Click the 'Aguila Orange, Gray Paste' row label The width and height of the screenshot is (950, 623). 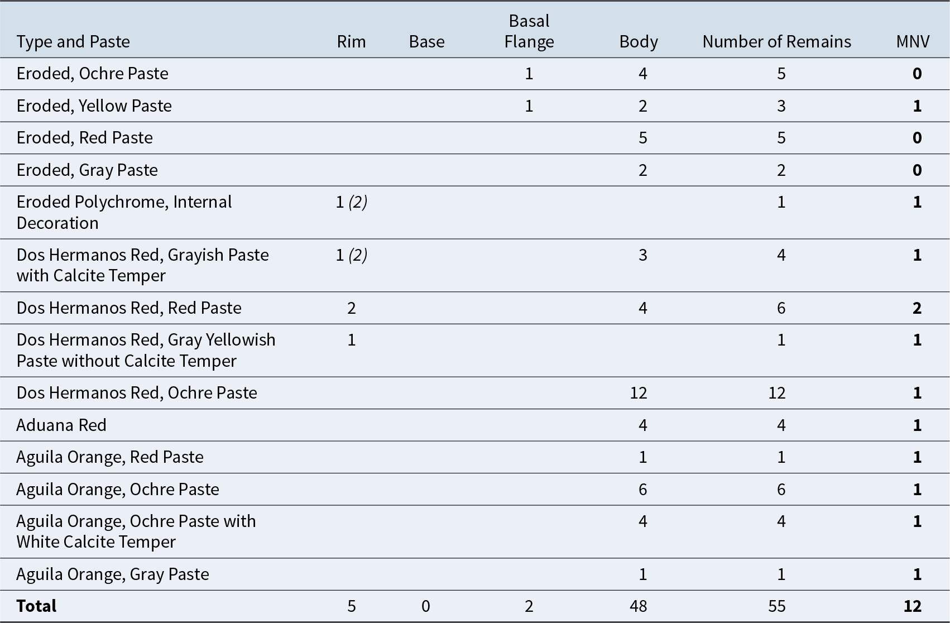(x=113, y=574)
